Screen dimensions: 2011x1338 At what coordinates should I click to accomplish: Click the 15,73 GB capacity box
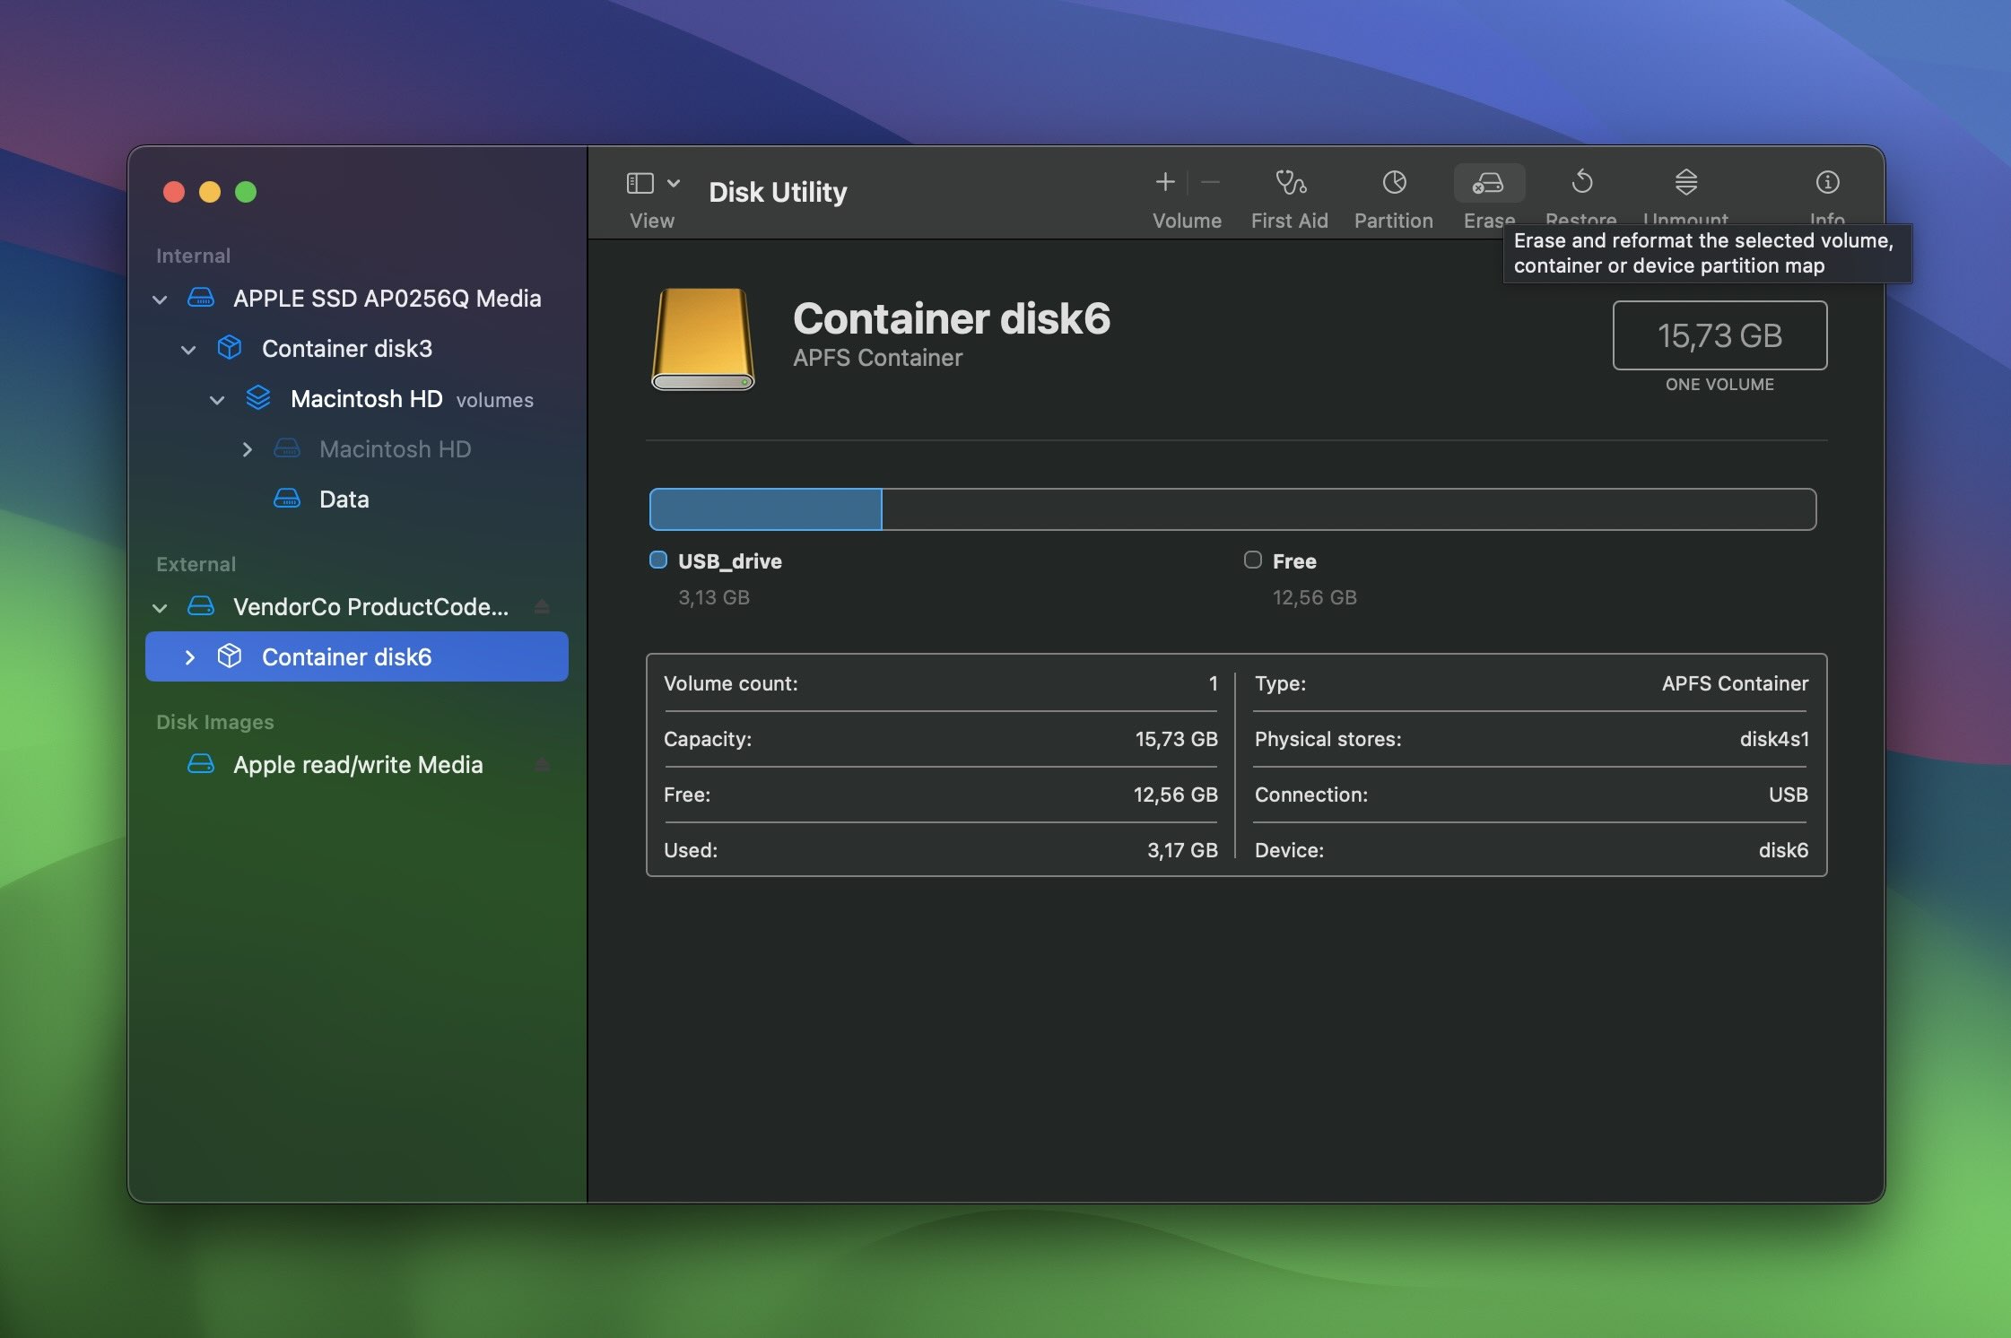(x=1719, y=335)
